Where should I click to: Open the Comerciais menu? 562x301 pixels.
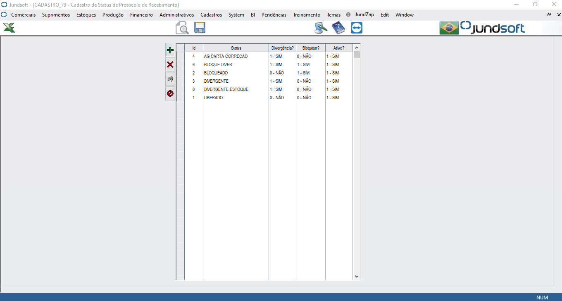[23, 14]
